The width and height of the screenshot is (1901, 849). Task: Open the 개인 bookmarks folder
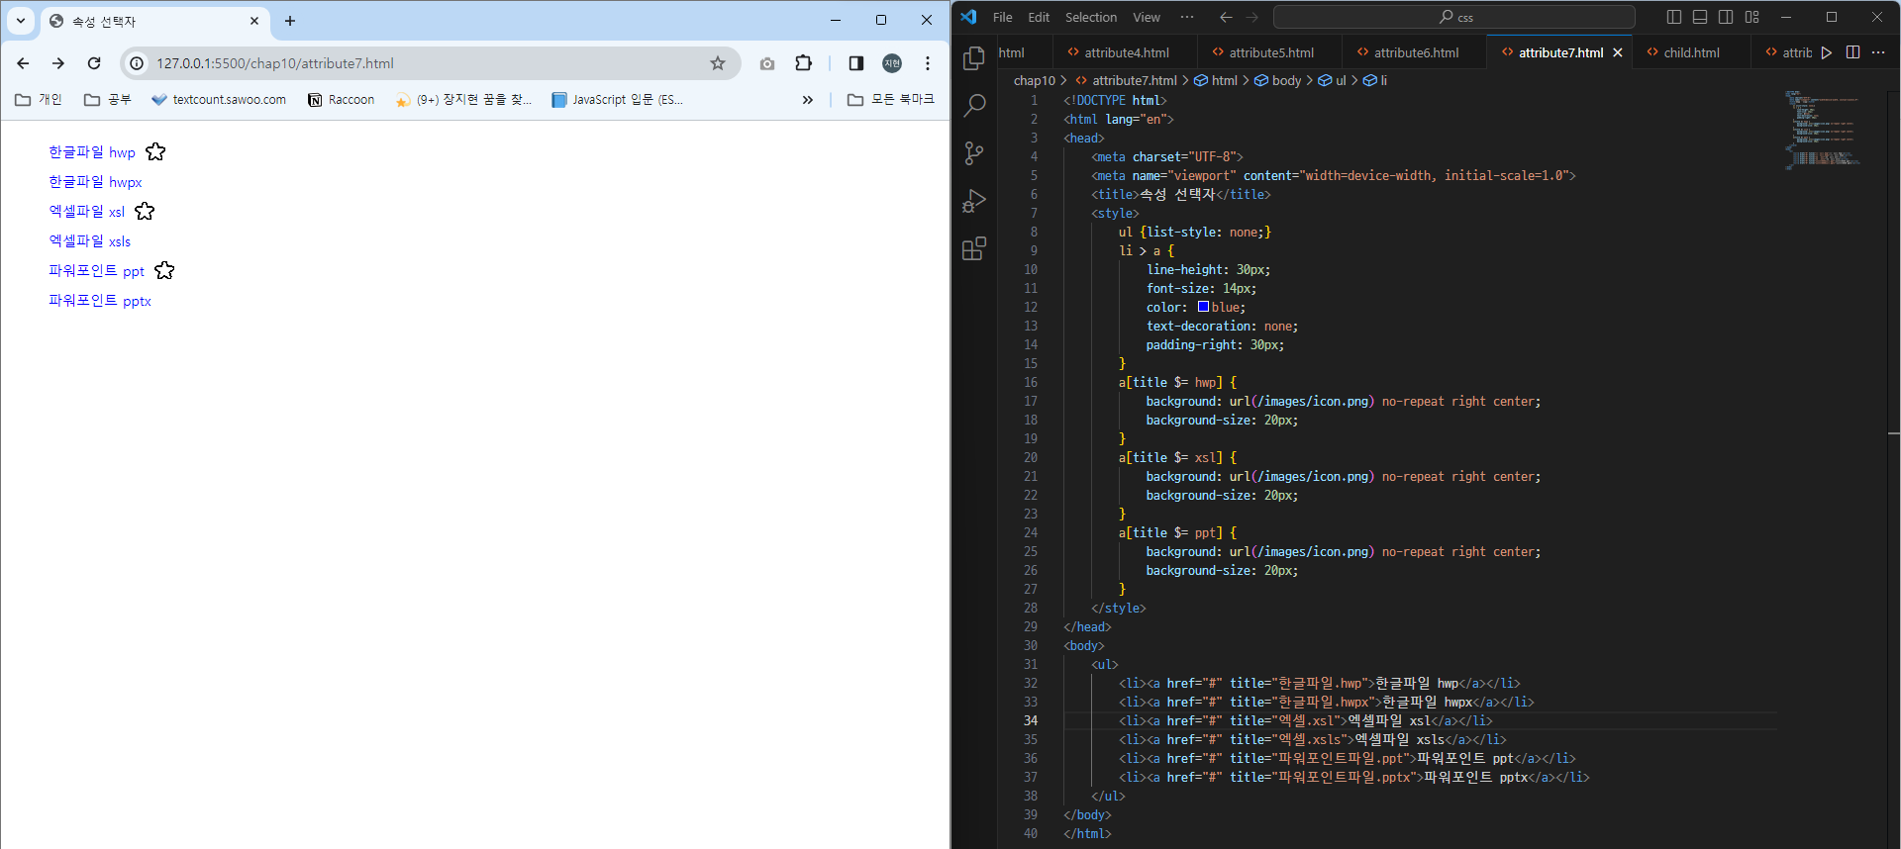tap(39, 100)
